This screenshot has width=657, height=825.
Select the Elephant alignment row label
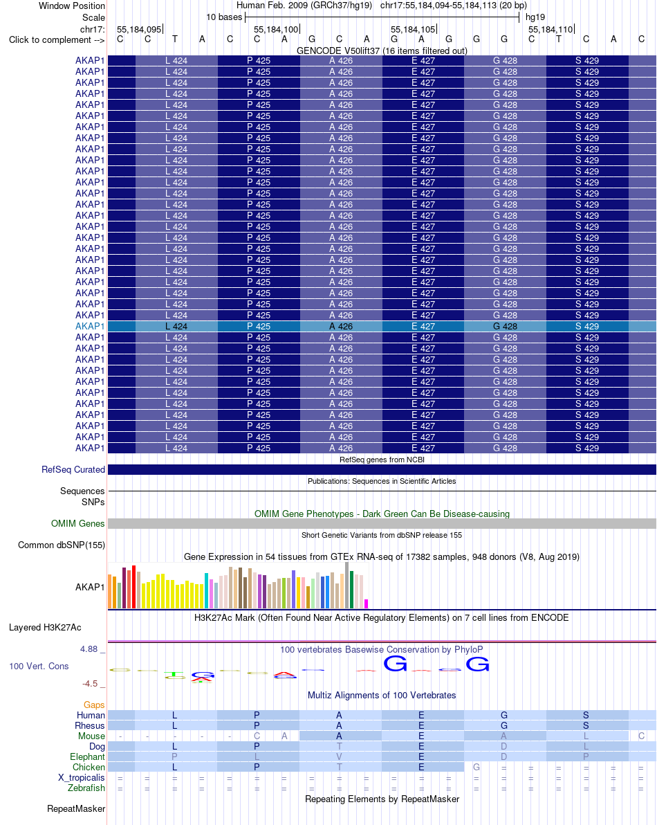pyautogui.click(x=87, y=756)
